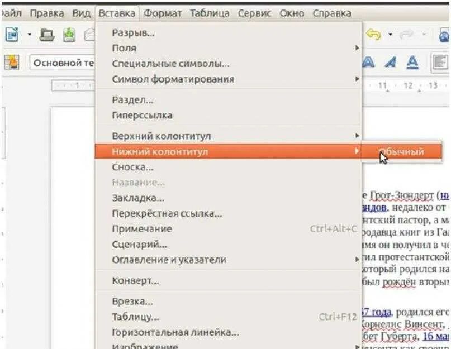The height and width of the screenshot is (349, 451).
Task: Open the Таблица menu
Action: tap(210, 13)
